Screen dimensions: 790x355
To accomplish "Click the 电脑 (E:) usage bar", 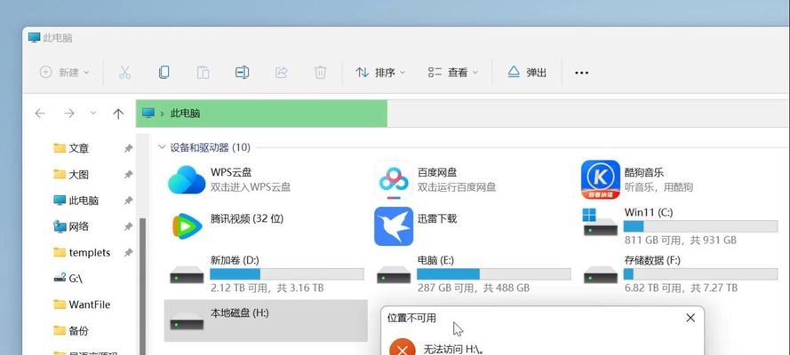I will [494, 274].
